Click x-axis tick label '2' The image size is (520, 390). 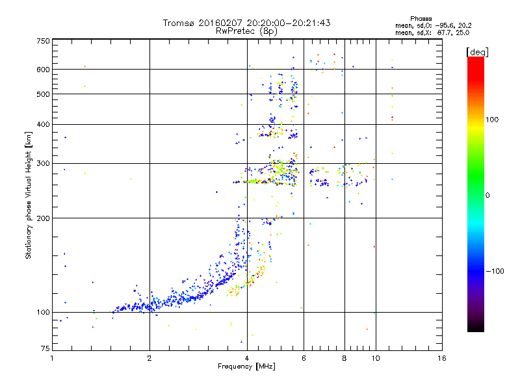[149, 358]
